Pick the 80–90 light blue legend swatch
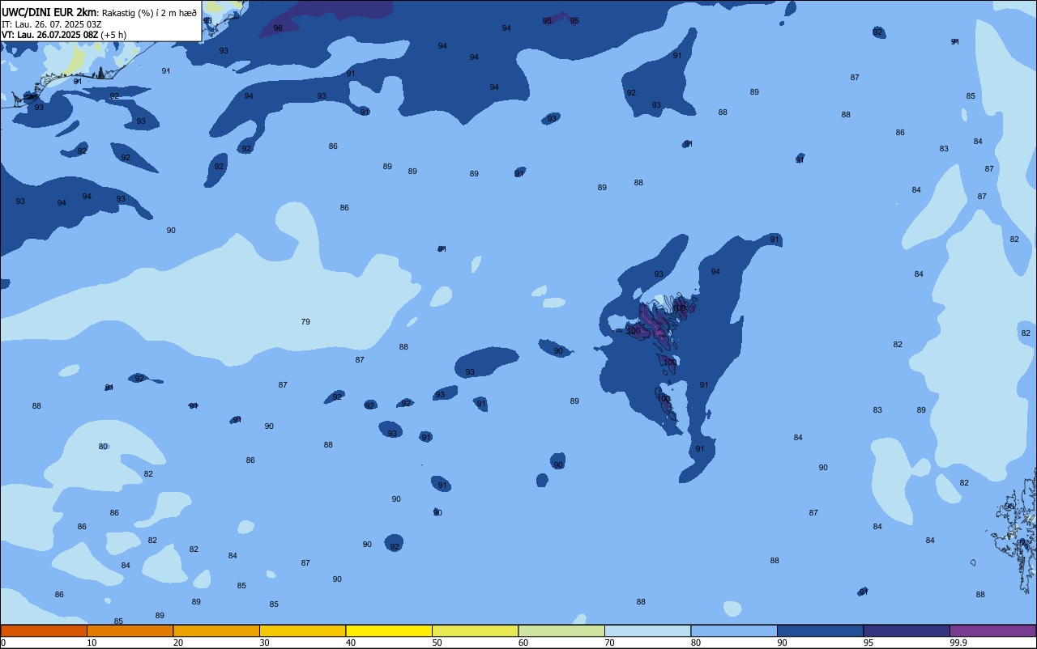The image size is (1037, 649). [734, 630]
